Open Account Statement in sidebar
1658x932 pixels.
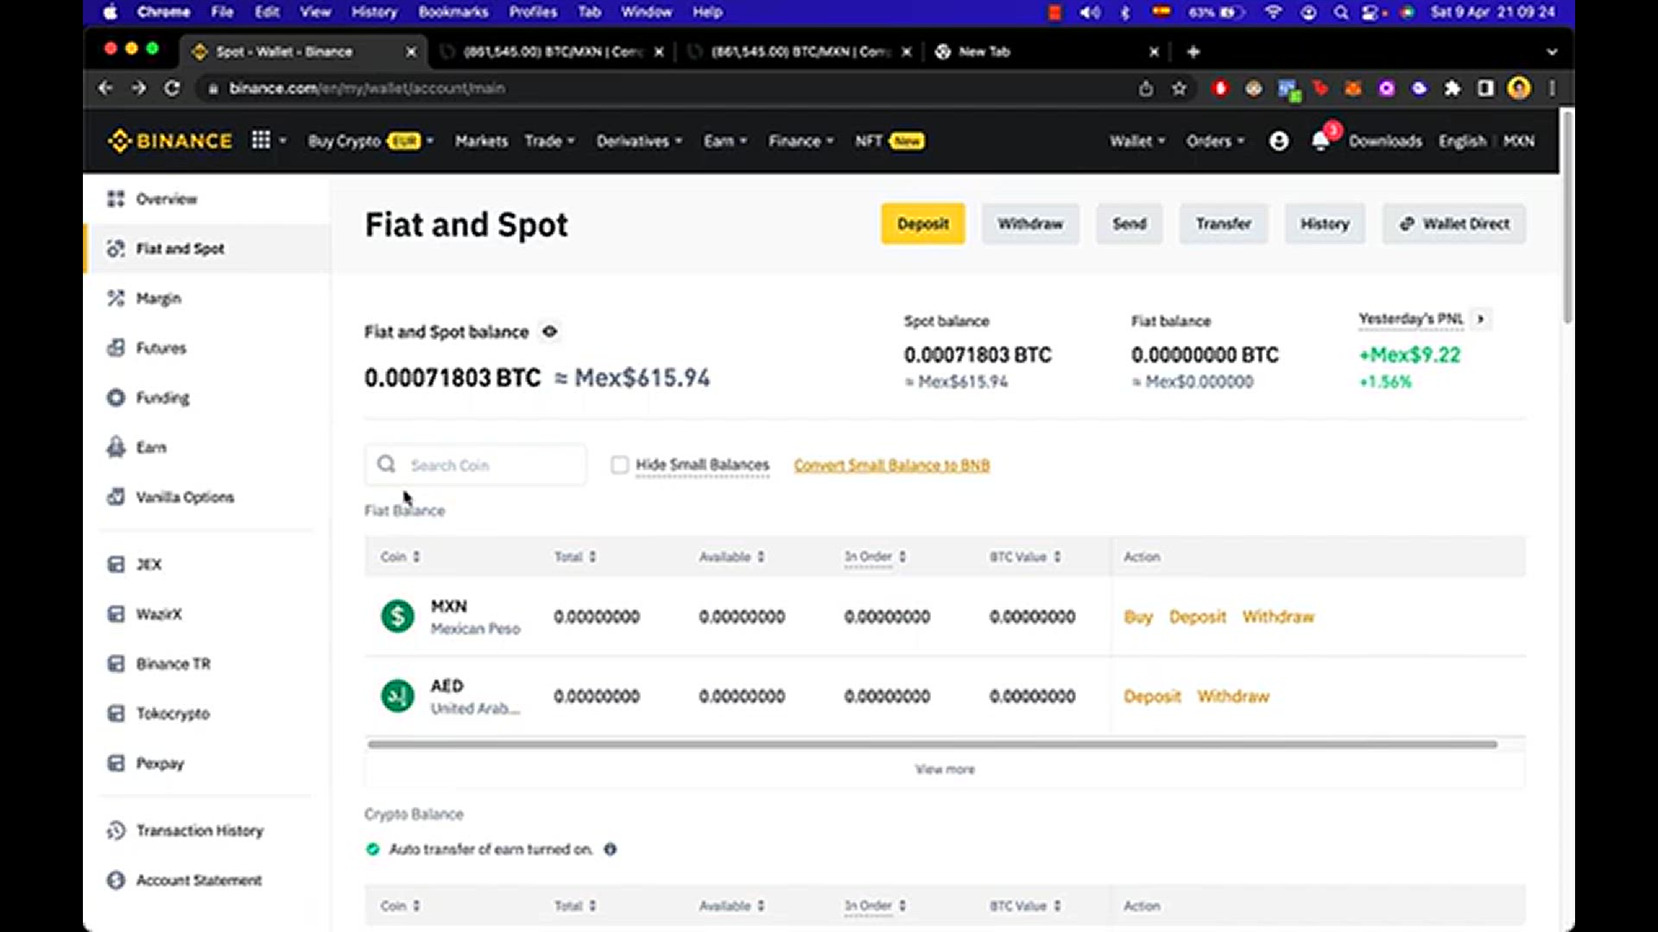coord(199,880)
